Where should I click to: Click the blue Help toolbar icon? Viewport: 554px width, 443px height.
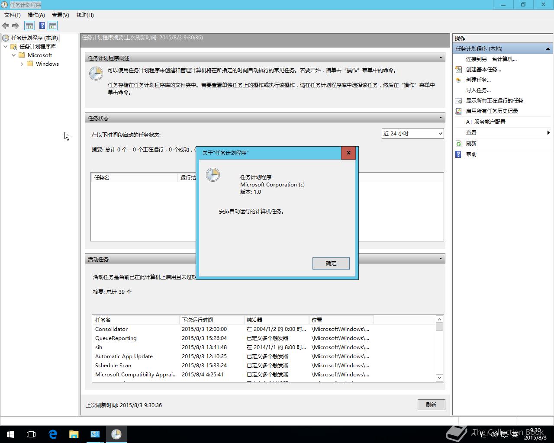(42, 26)
